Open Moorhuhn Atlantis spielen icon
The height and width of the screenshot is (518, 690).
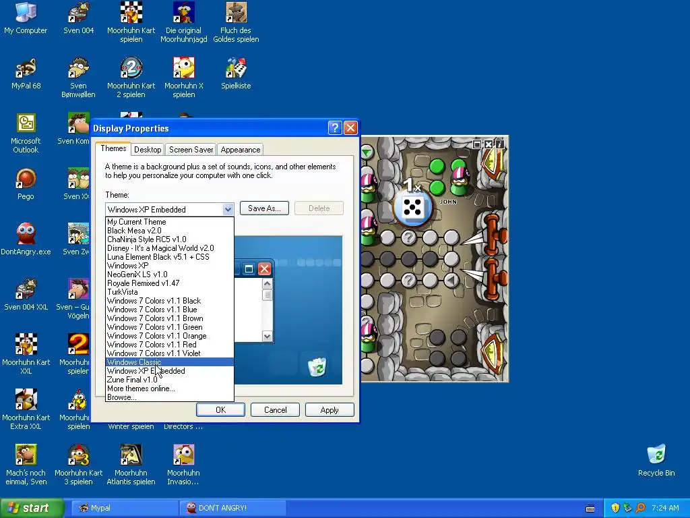pos(131,465)
